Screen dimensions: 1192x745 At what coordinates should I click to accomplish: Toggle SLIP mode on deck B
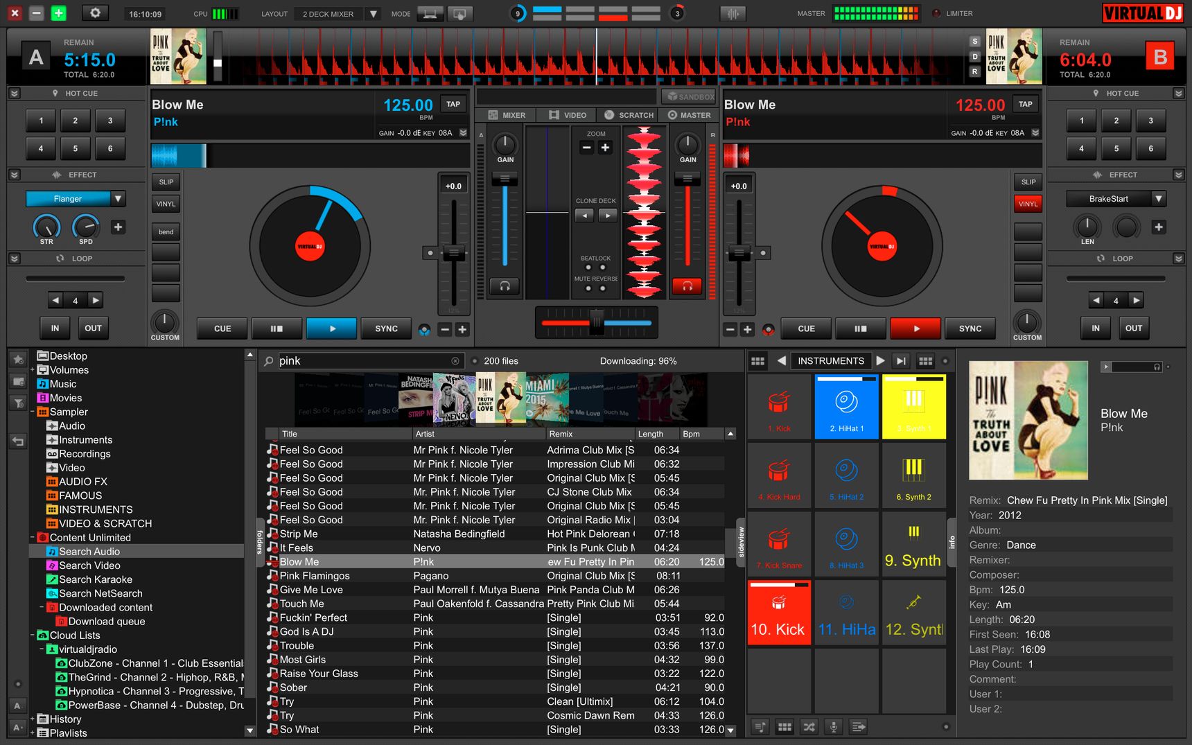point(1028,182)
